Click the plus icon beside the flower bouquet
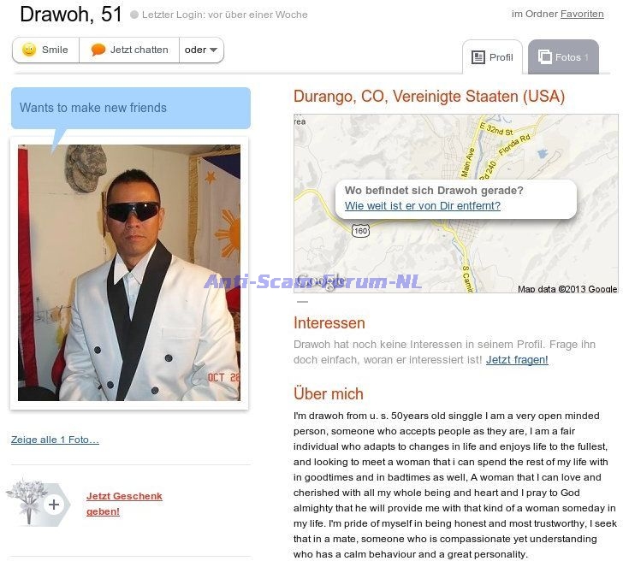Screen dimensions: 623x561 pos(54,505)
